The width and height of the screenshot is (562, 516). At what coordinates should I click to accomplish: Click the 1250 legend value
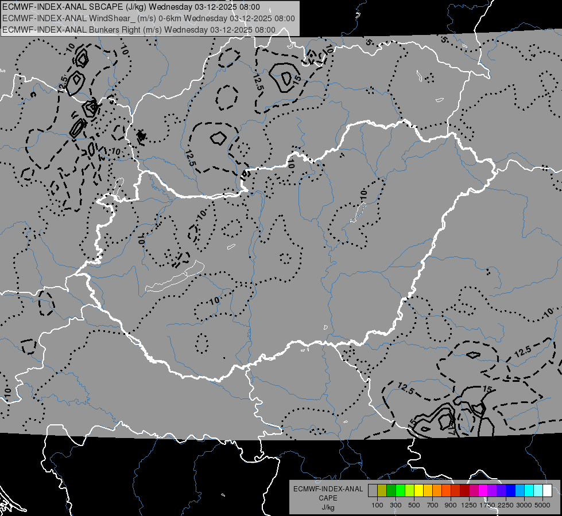click(469, 505)
